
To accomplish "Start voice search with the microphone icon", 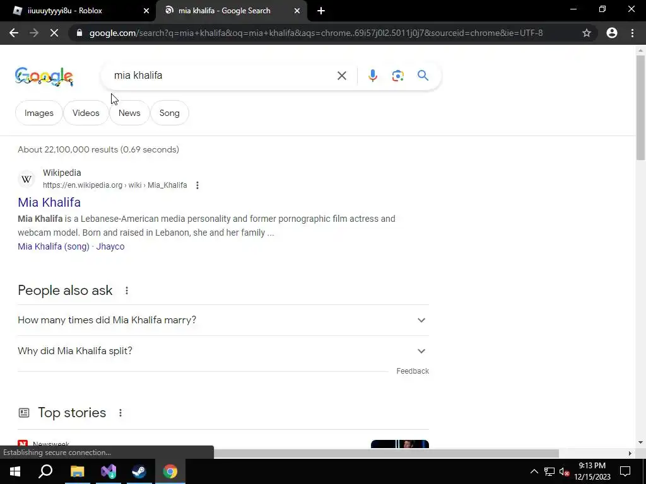I will coord(372,76).
